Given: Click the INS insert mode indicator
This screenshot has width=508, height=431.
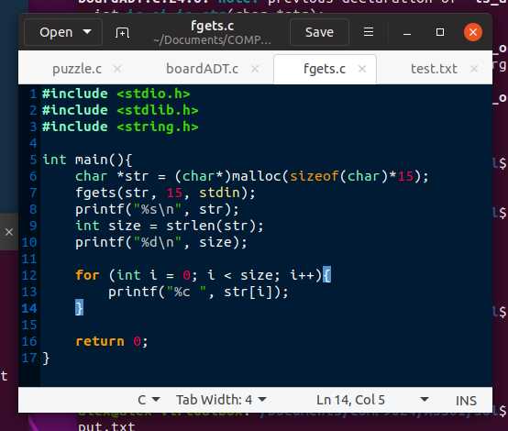Looking at the screenshot, I should (x=466, y=401).
